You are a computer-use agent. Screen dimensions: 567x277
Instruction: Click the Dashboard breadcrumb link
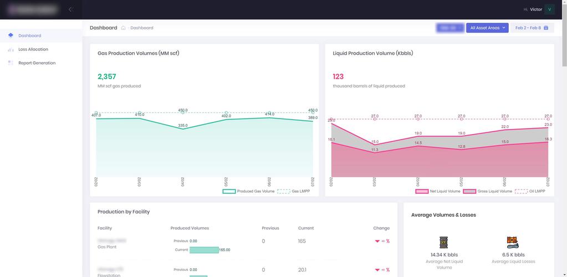[142, 28]
